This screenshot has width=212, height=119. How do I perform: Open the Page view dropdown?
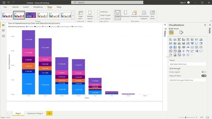[x=80, y=15]
